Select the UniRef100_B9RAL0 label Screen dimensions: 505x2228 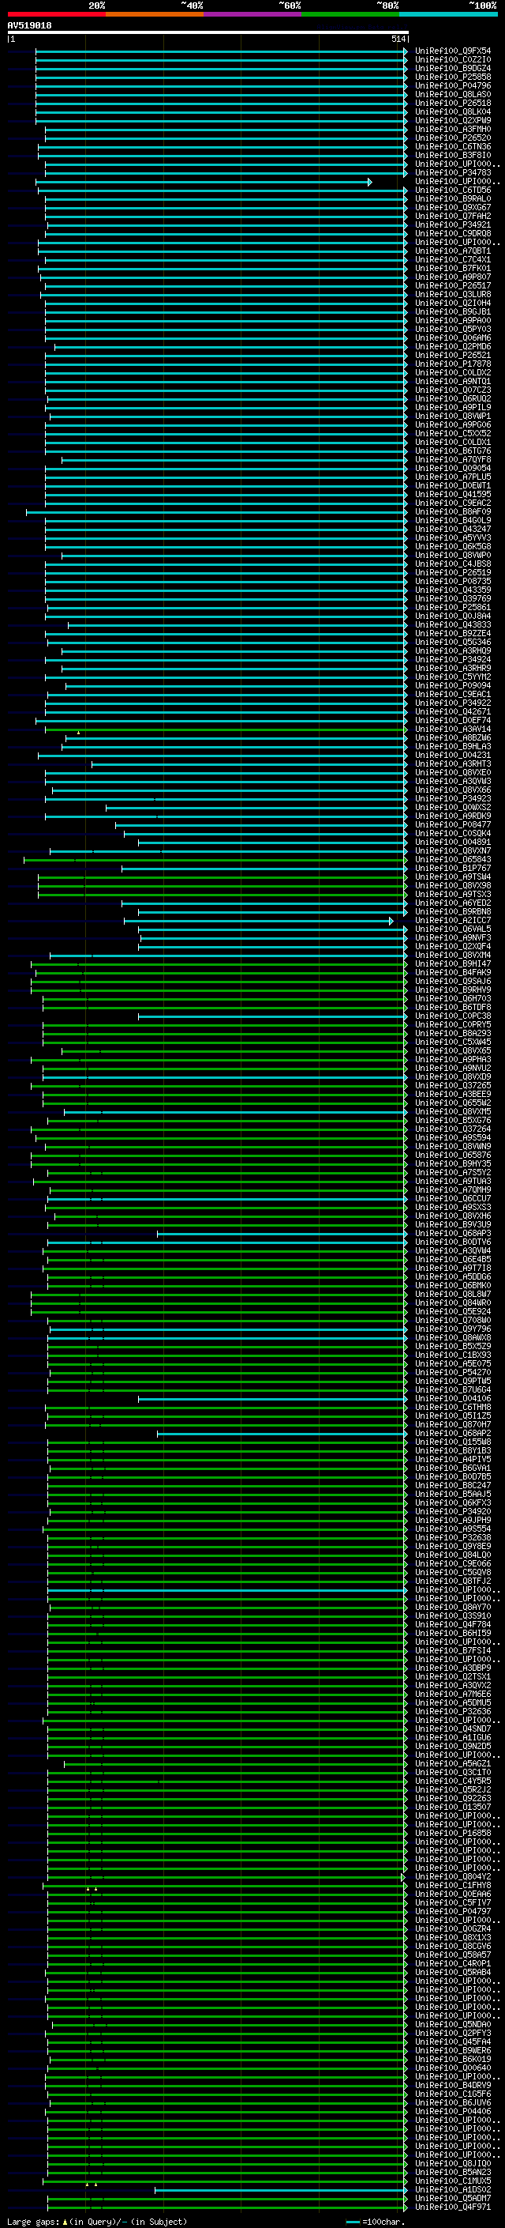click(452, 199)
